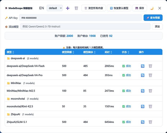Focus the API Key input field
Screen dimensions: 167x133
click(x=81, y=18)
